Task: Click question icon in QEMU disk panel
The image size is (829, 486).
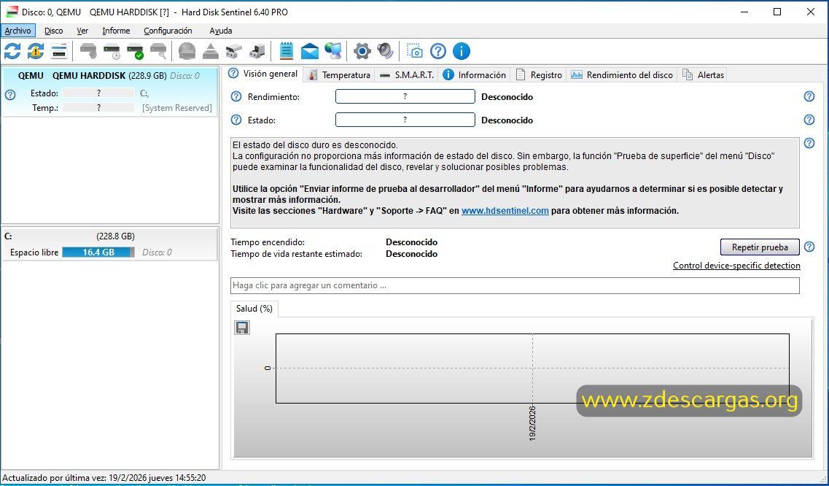Action: (x=10, y=95)
